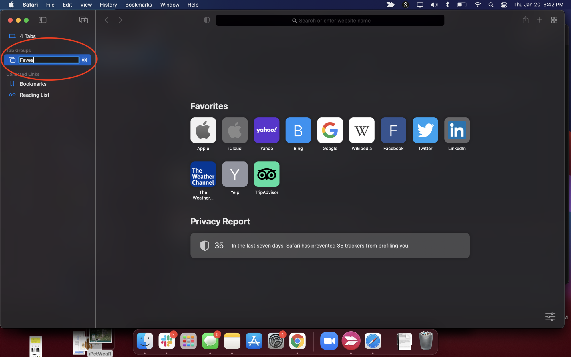Open the Twitter favorite
571x357 pixels.
coord(425,130)
